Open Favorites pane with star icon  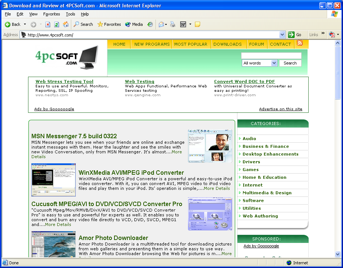(109, 24)
